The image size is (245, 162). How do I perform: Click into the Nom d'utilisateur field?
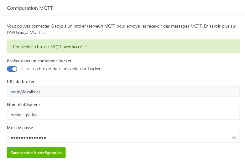[x=123, y=115]
